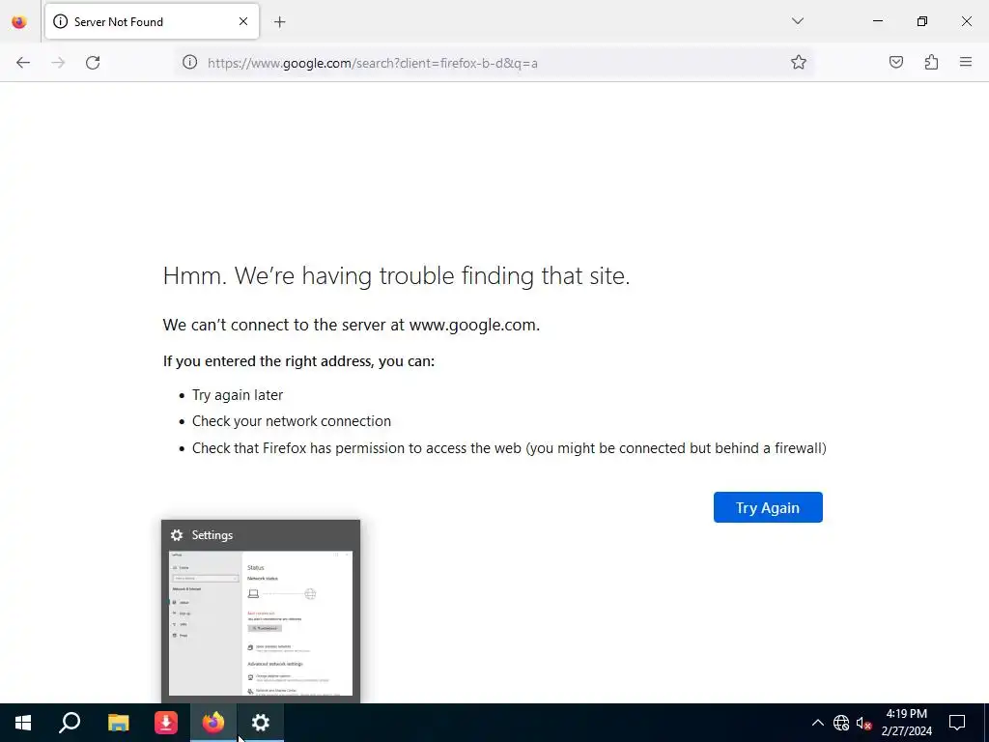Open Firefox View pinned icon
The image size is (989, 742).
coord(19,22)
